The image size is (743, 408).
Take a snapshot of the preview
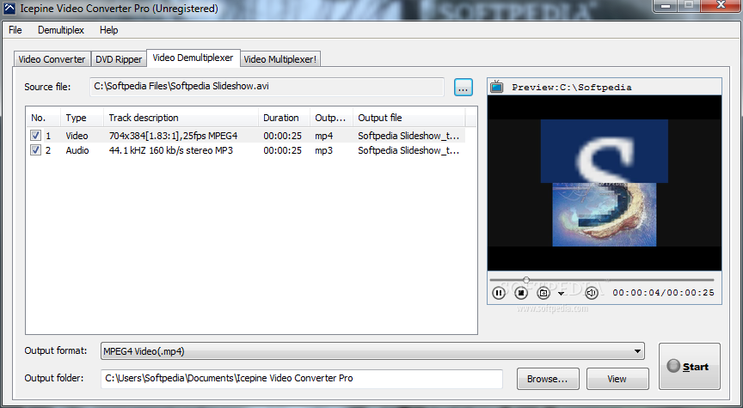pos(543,293)
